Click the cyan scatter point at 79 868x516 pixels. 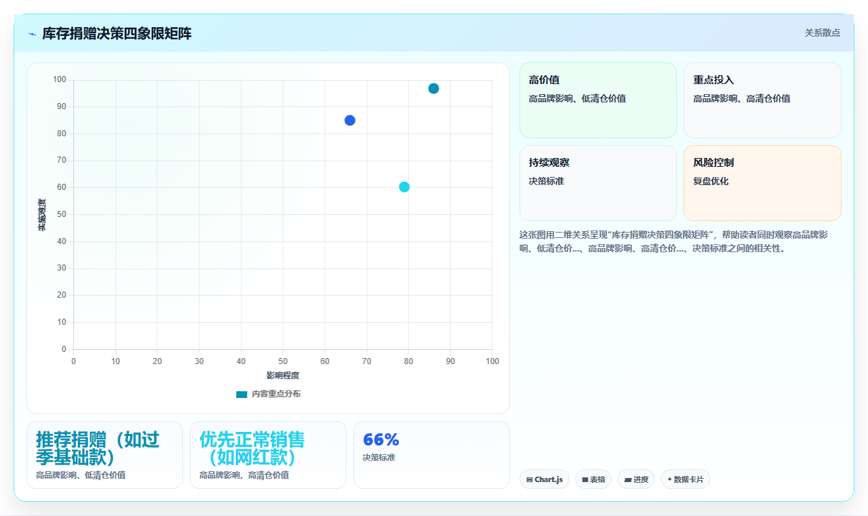coord(404,187)
